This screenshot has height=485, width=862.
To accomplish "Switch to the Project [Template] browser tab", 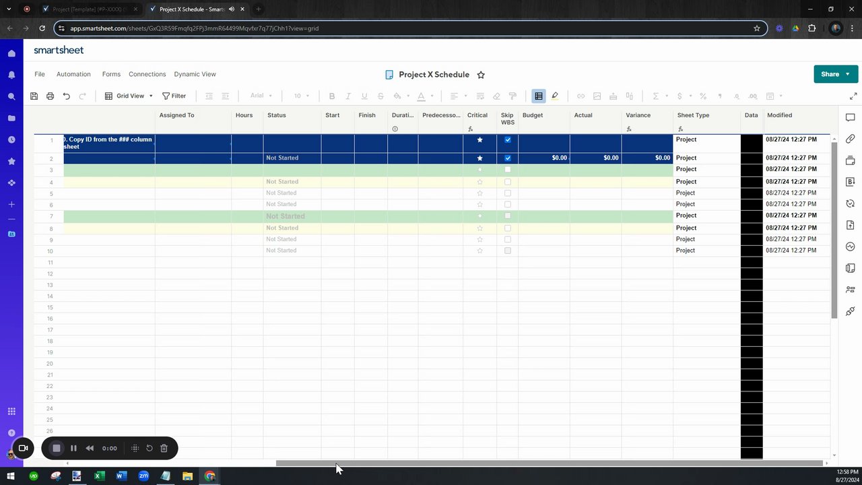I will pyautogui.click(x=89, y=9).
